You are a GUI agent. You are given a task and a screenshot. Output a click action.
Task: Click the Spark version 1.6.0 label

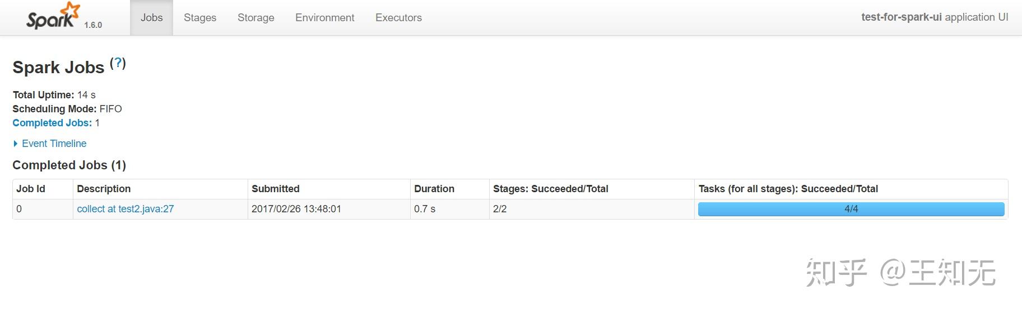[93, 25]
